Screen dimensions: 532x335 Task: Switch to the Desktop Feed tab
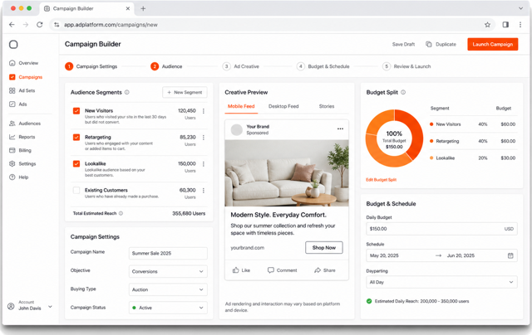[x=283, y=106]
